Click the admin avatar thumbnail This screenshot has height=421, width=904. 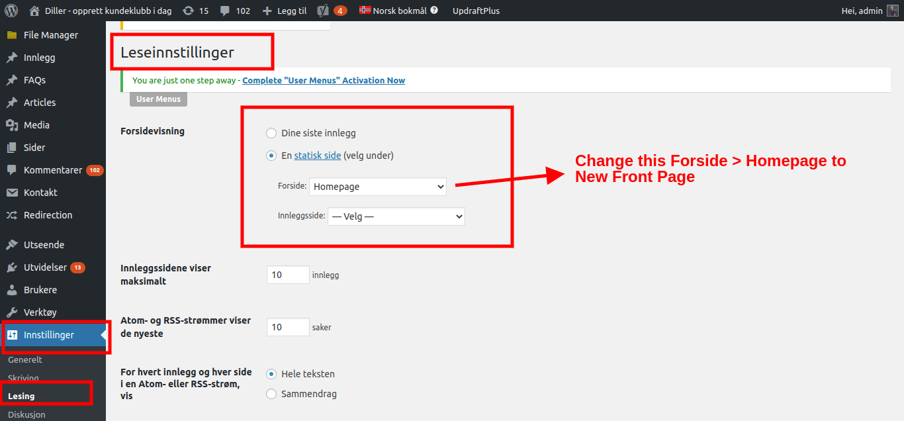click(892, 11)
